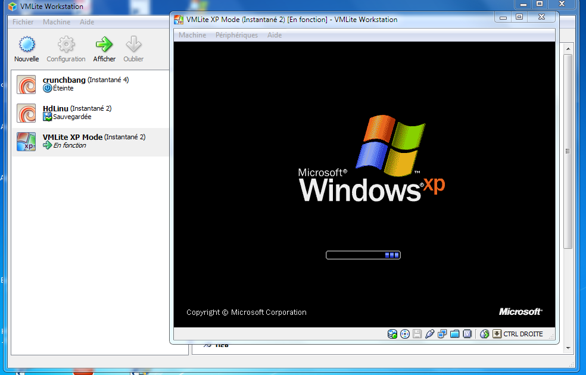This screenshot has width=586, height=375.
Task: Open the Machine menu in the manager window
Action: coord(57,22)
